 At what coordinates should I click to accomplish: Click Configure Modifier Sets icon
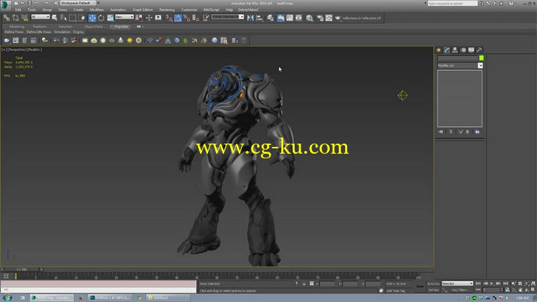(477, 132)
